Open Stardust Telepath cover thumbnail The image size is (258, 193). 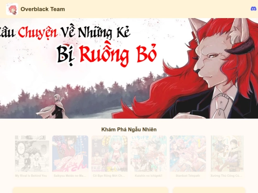tap(188, 153)
